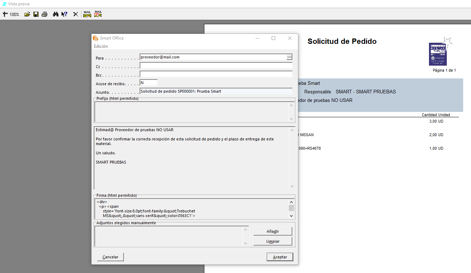Send by email with the MAIL icon
The image size is (471, 273).
tap(87, 14)
